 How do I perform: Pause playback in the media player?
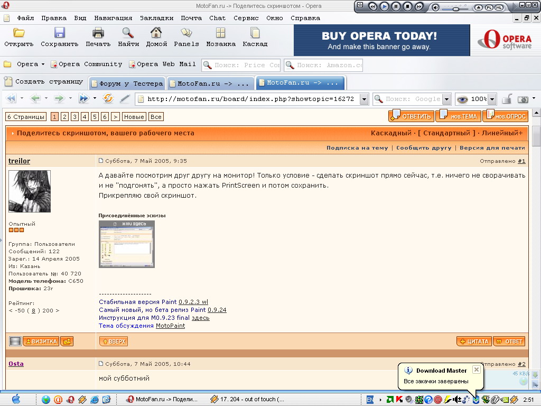tap(396, 6)
